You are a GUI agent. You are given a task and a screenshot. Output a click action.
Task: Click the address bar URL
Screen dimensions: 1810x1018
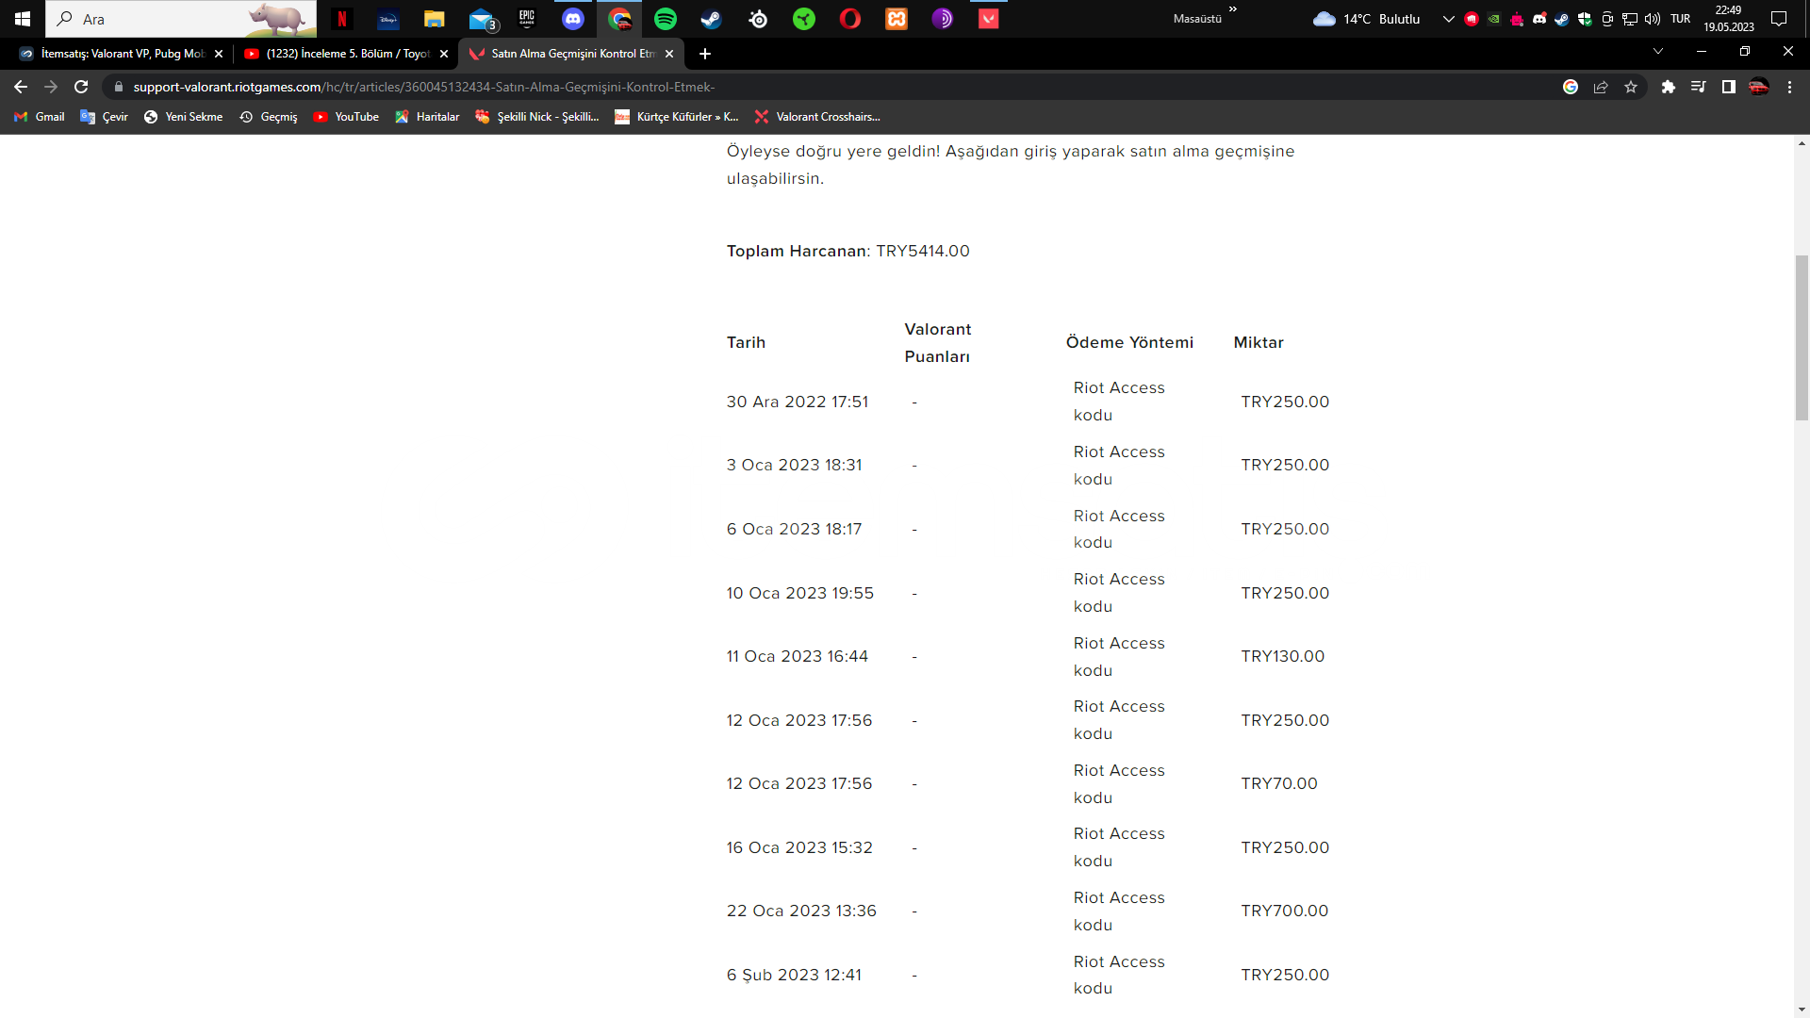[424, 87]
